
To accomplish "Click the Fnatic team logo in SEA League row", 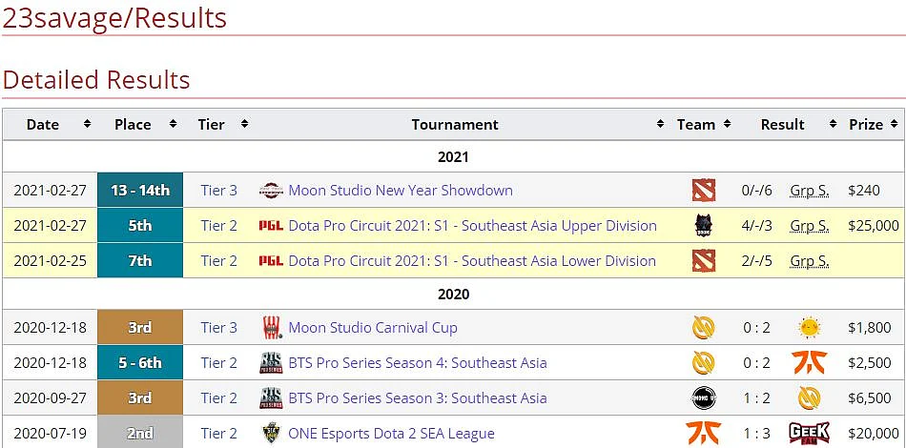I will coord(704,433).
